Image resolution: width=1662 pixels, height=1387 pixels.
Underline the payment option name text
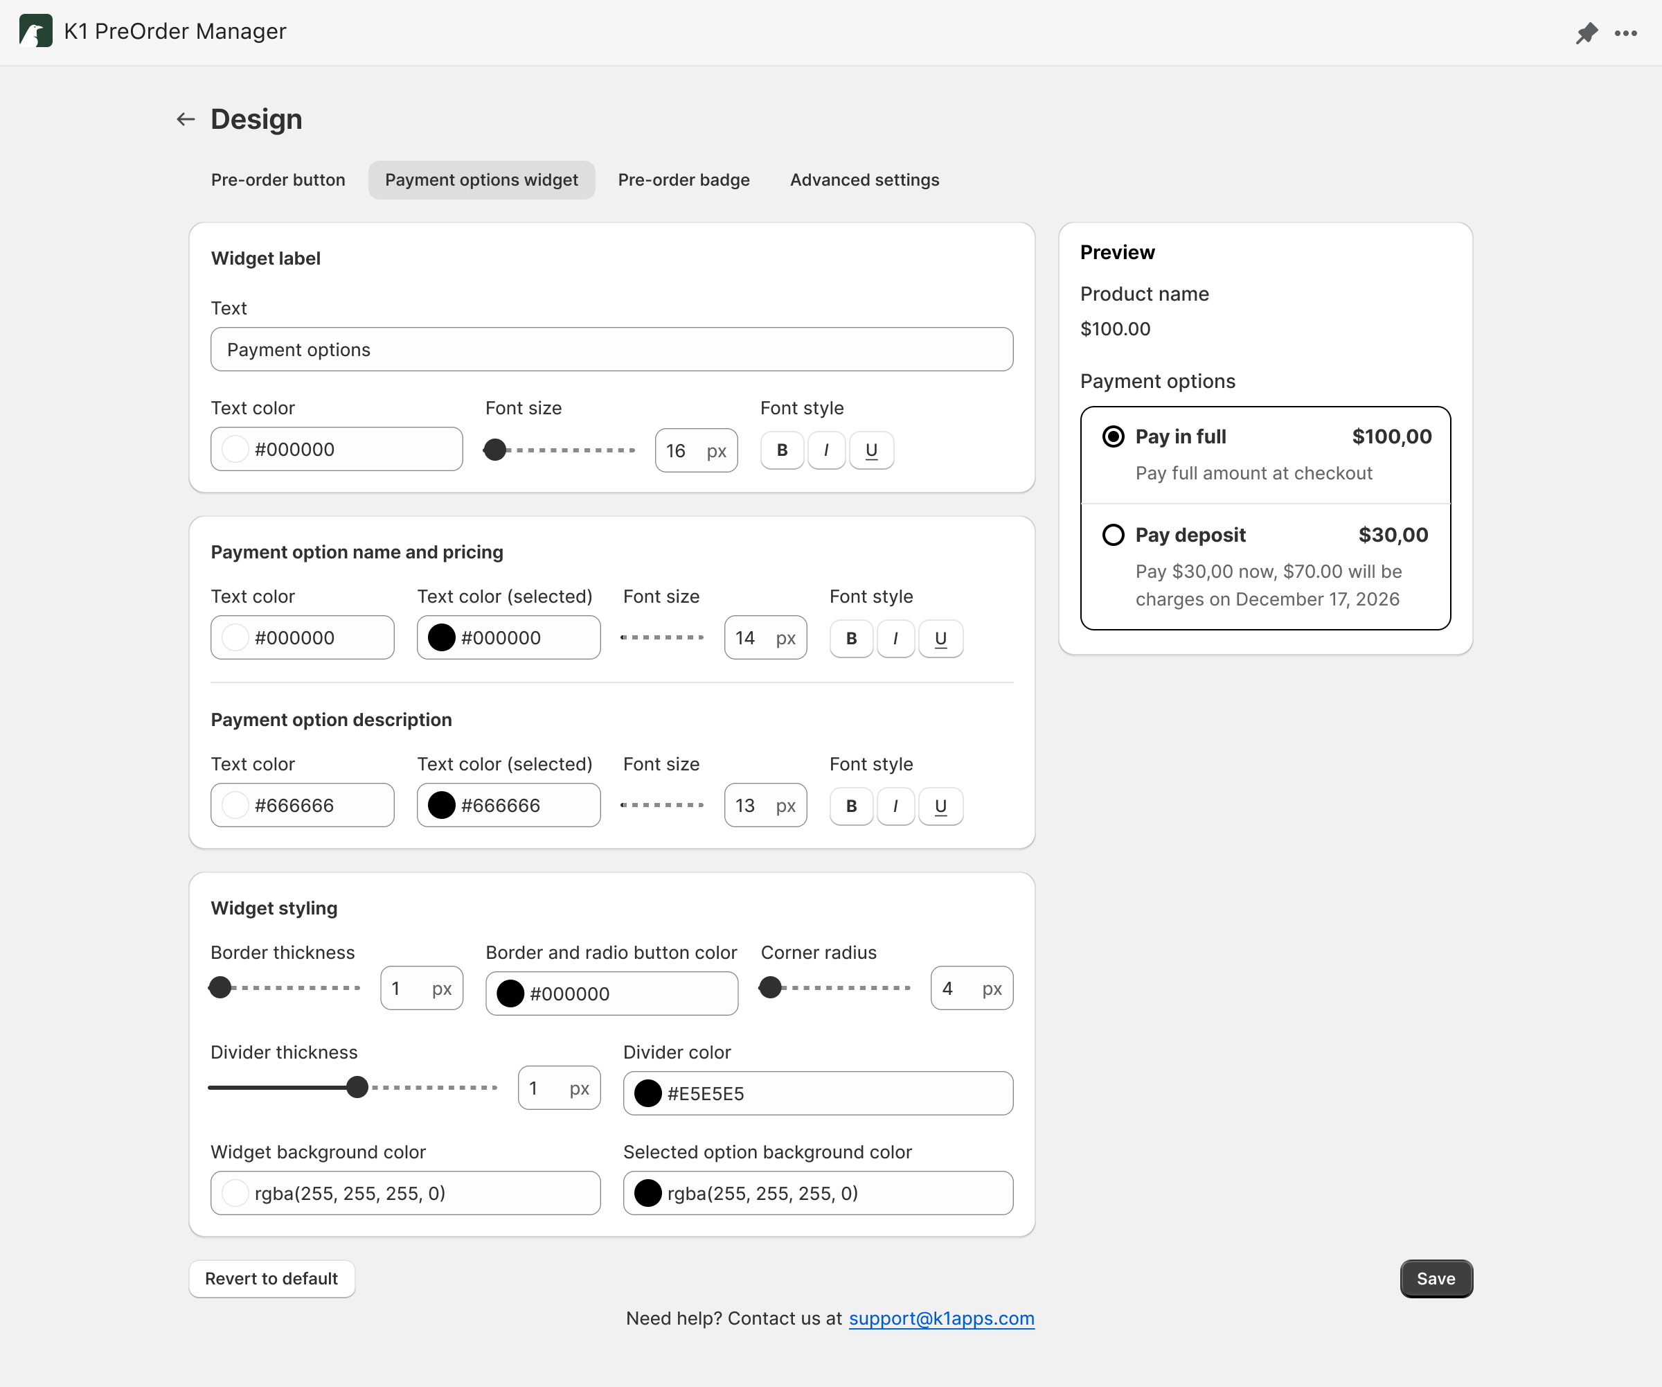click(940, 638)
